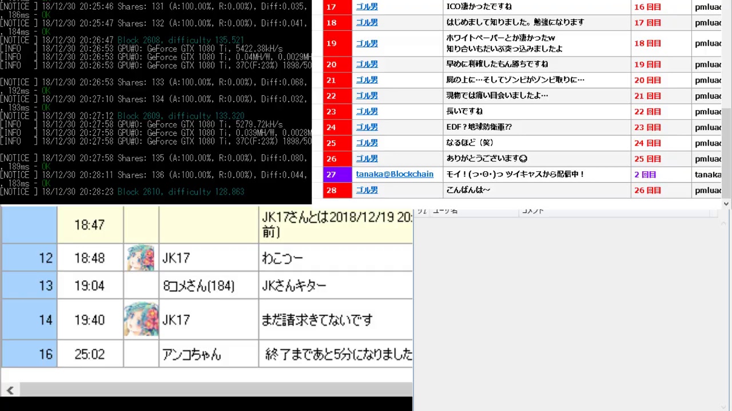The image size is (732, 411).
Task: Click JK17's avatar in row 12
Action: tap(141, 258)
